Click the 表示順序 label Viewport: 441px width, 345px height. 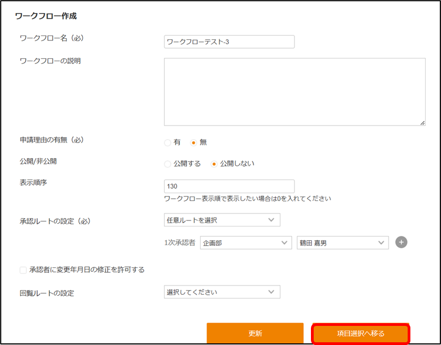pyautogui.click(x=33, y=183)
